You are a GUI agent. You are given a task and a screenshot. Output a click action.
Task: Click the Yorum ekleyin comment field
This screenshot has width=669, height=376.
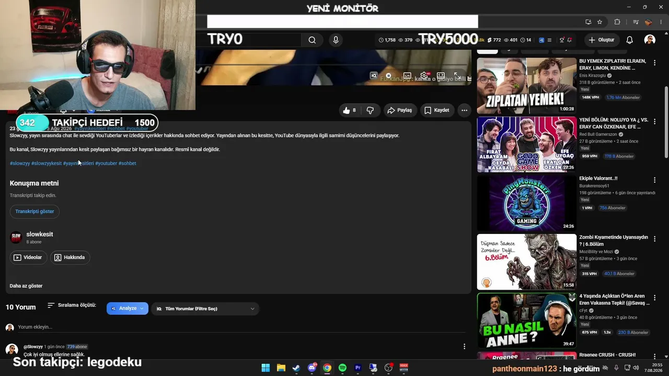click(240, 327)
